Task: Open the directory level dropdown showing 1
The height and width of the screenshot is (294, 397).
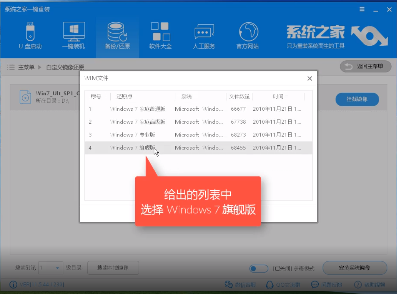Action: [x=50, y=268]
